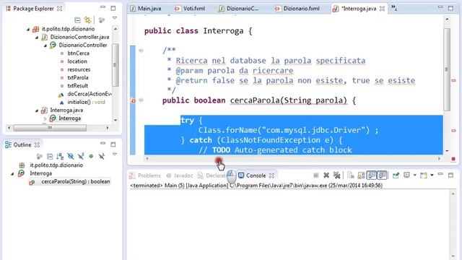The image size is (462, 260).
Task: Collapse all in Outline toolbar
Action: coord(50,156)
